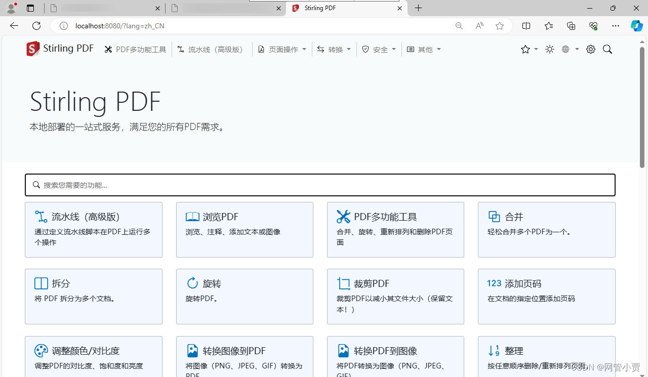Open browser collections icon

coord(571,26)
